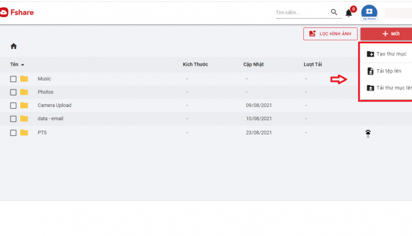Image resolution: width=412 pixels, height=236 pixels.
Task: Select the Music folder checkbox
Action: click(x=13, y=79)
